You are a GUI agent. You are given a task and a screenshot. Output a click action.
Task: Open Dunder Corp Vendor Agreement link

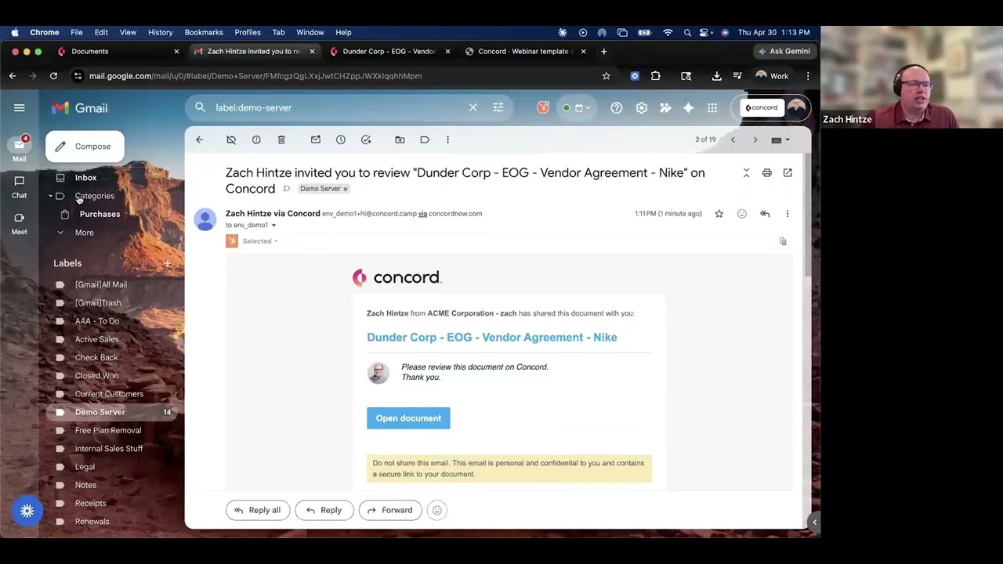492,337
